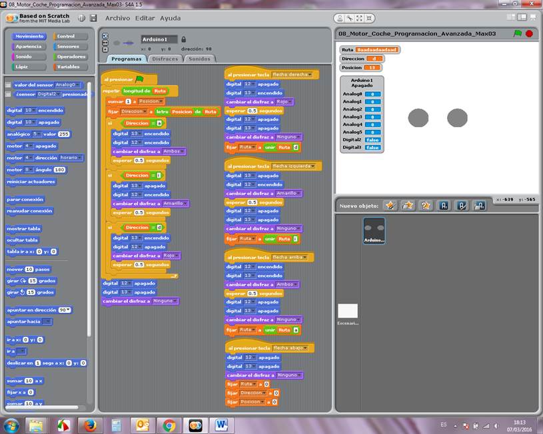The height and width of the screenshot is (434, 543).
Task: Paint a new sprite with the star-brush icon
Action: click(390, 206)
